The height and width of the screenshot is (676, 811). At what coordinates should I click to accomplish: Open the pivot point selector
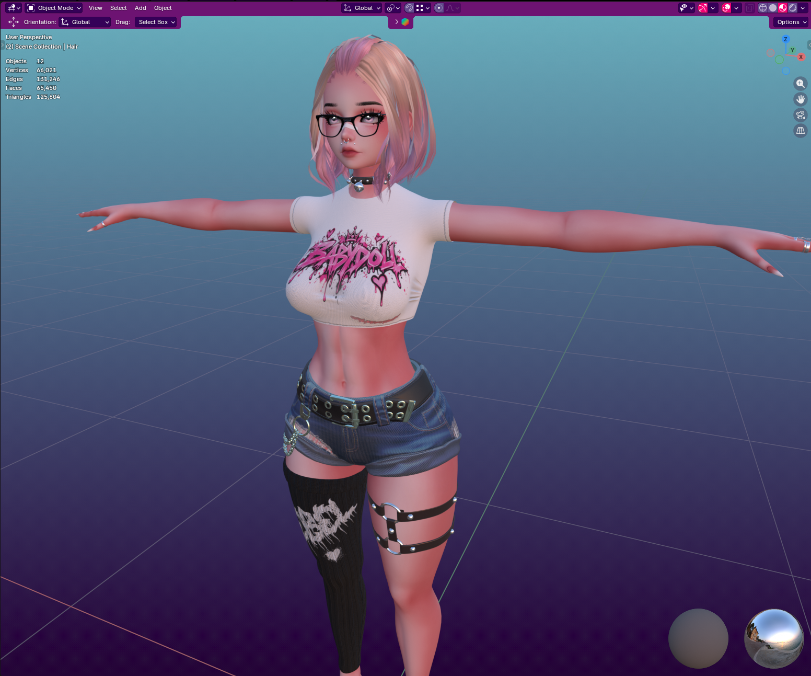pyautogui.click(x=393, y=8)
